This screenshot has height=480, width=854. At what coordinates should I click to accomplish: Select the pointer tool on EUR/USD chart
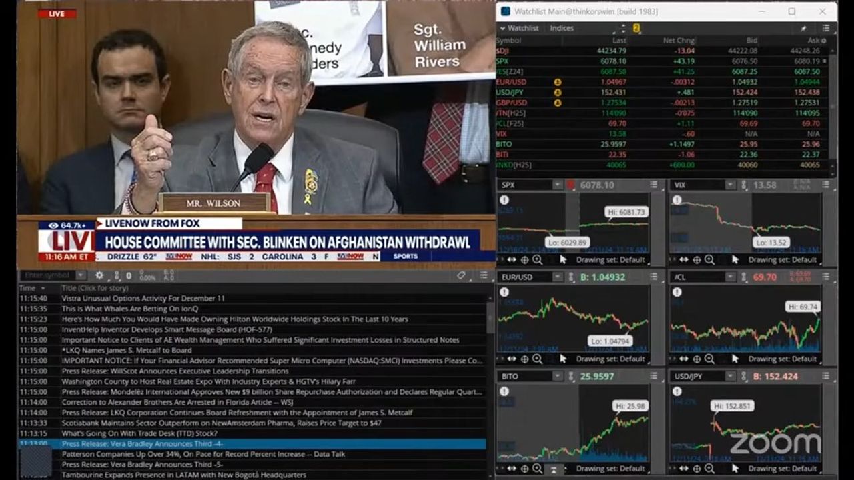pyautogui.click(x=562, y=359)
